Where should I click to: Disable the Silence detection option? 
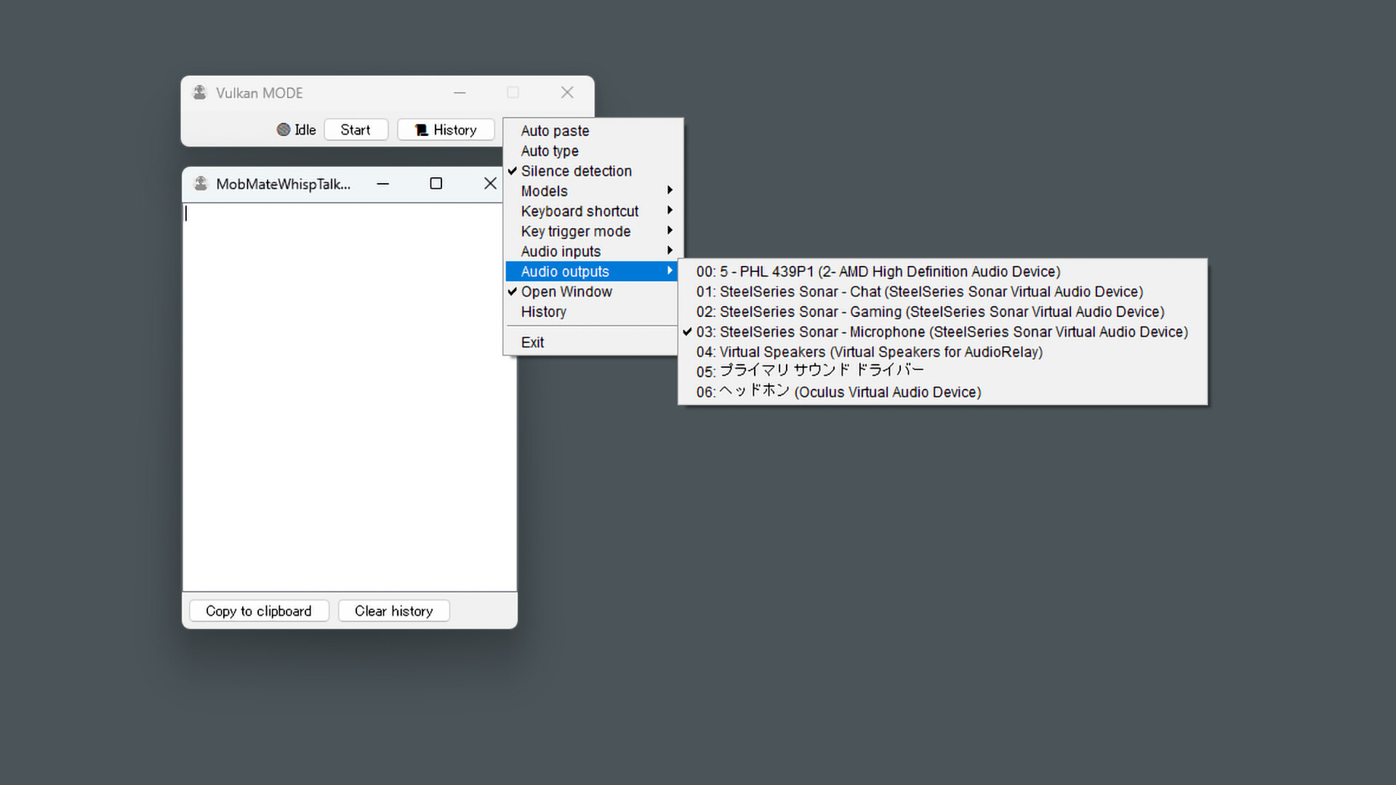click(x=577, y=171)
